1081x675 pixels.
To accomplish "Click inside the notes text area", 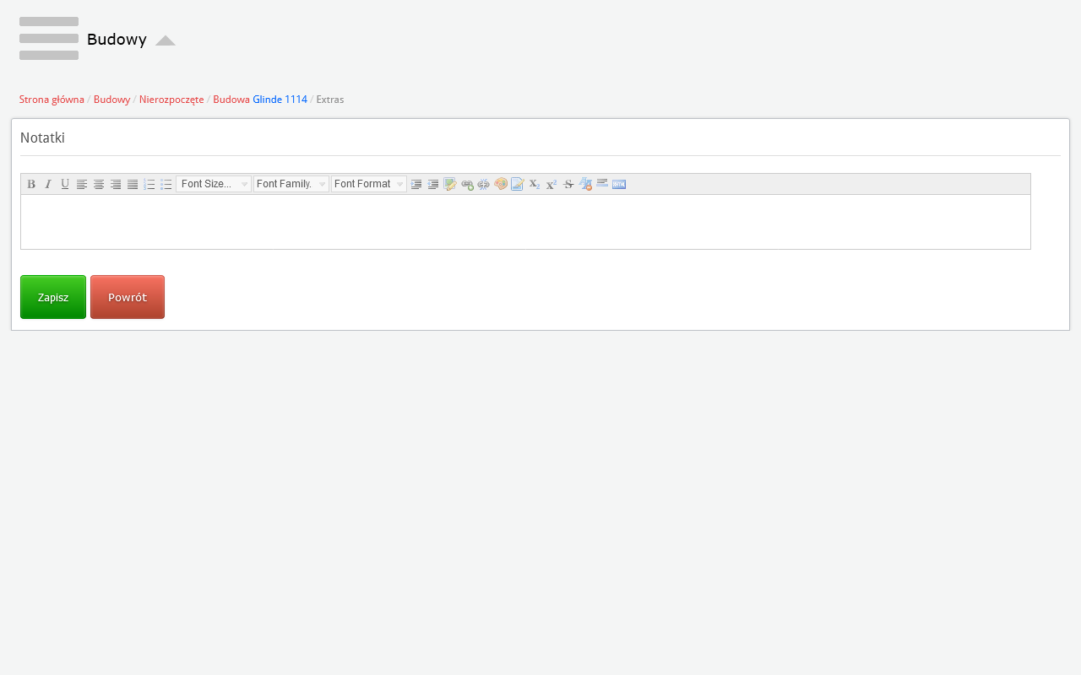I will (x=525, y=222).
